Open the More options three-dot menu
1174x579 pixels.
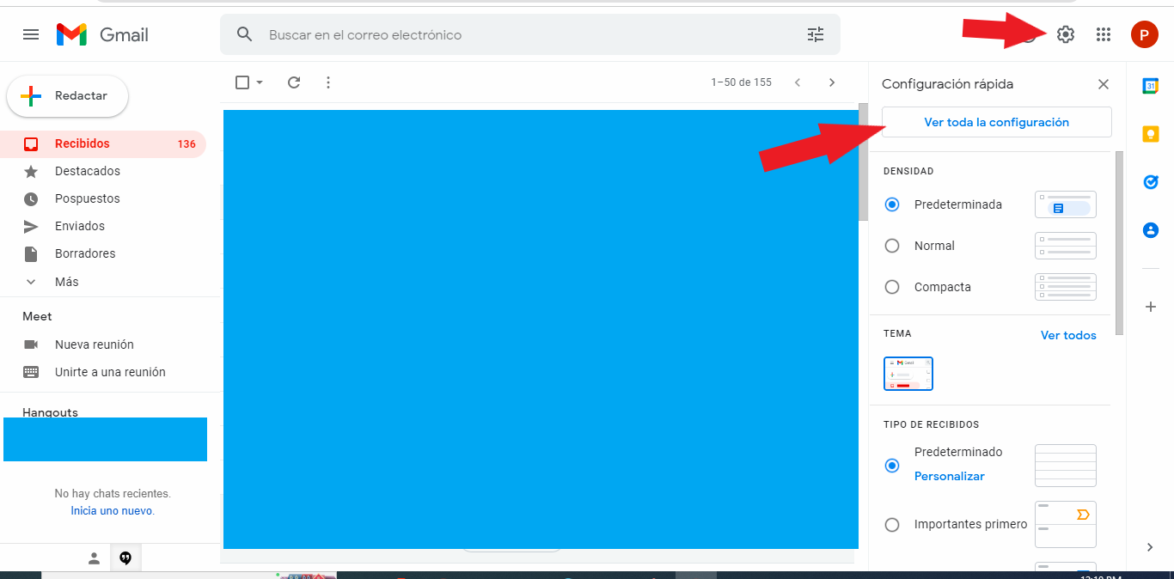click(x=328, y=82)
